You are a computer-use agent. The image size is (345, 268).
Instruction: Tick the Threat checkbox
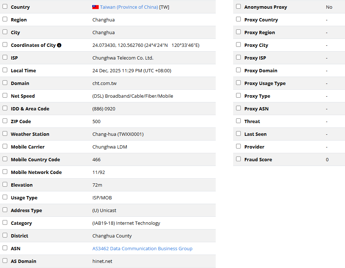point(238,121)
